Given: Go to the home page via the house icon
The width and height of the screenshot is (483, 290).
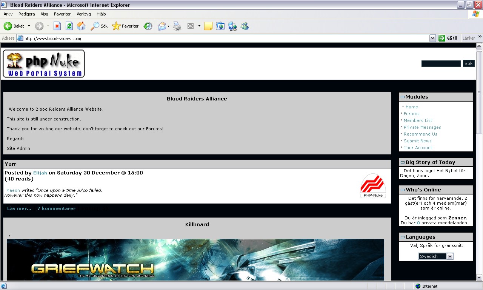Looking at the screenshot, I should tap(81, 26).
